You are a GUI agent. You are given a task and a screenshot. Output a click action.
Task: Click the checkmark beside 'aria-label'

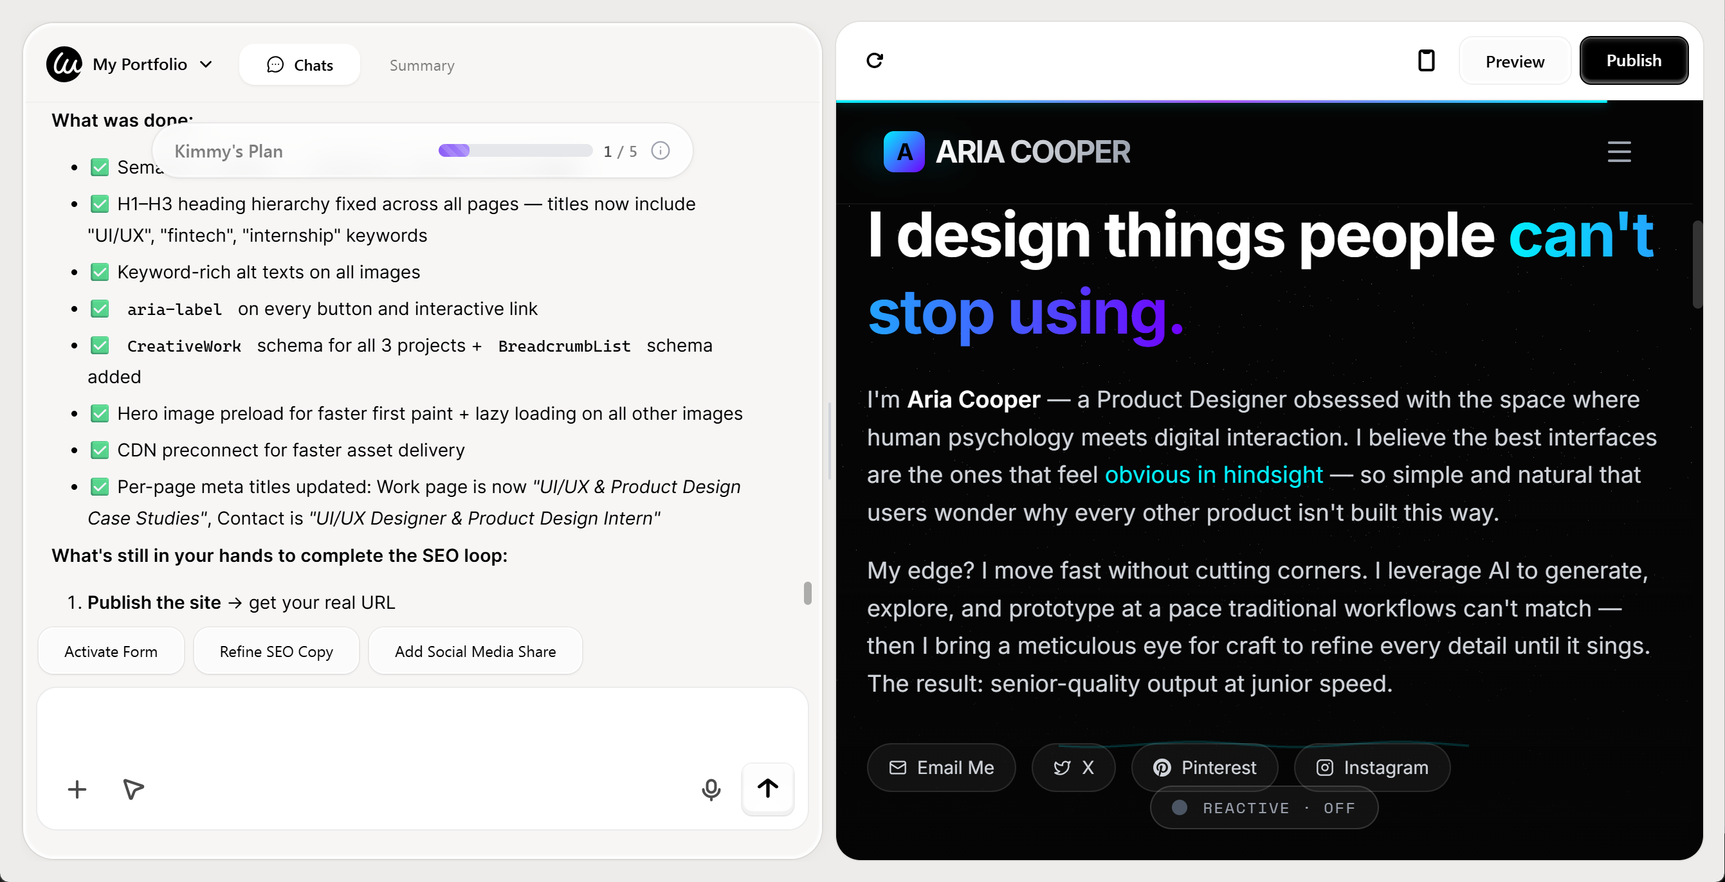(100, 309)
